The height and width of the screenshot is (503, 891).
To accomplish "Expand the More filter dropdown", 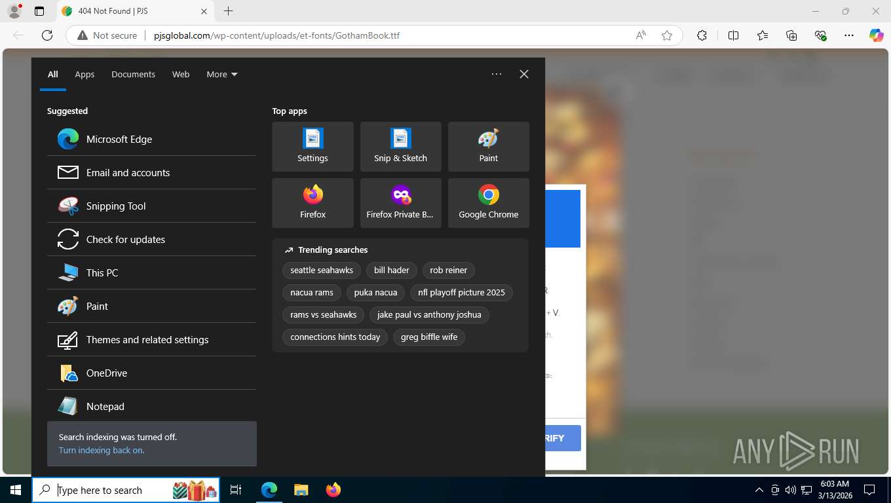I will pos(222,74).
